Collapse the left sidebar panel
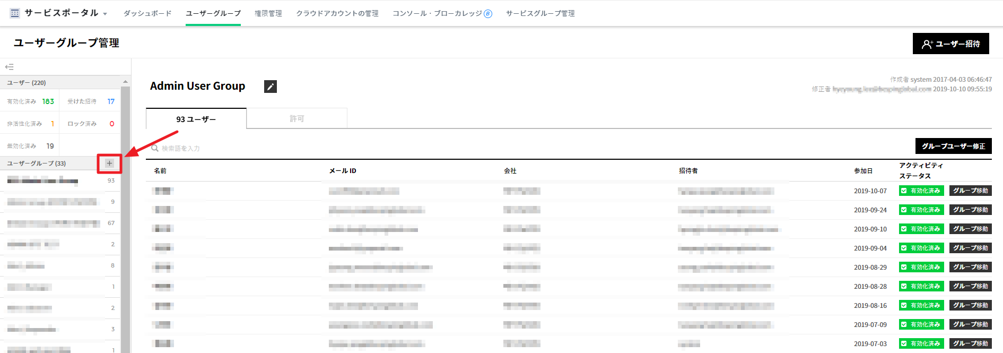Image resolution: width=1003 pixels, height=353 pixels. click(9, 67)
